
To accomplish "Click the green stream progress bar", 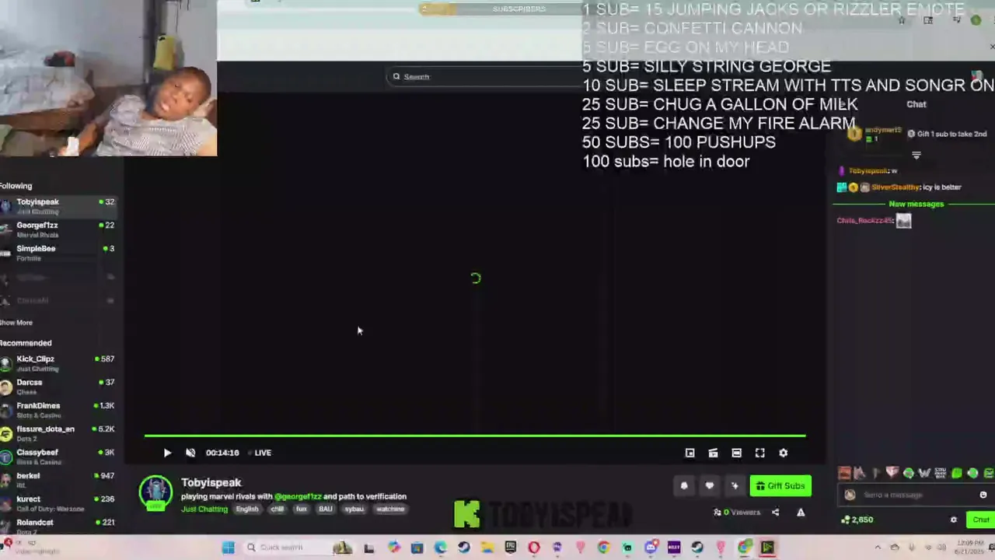I will pos(475,436).
